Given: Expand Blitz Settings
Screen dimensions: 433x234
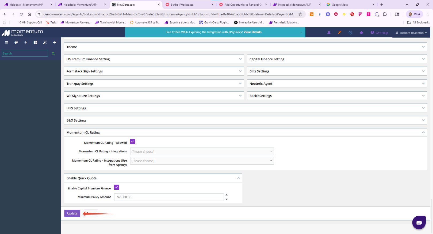Looking at the screenshot, I should [x=337, y=71].
